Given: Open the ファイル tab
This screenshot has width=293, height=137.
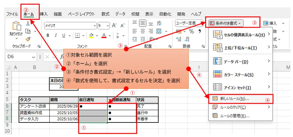Looking at the screenshot, I should tap(12, 14).
